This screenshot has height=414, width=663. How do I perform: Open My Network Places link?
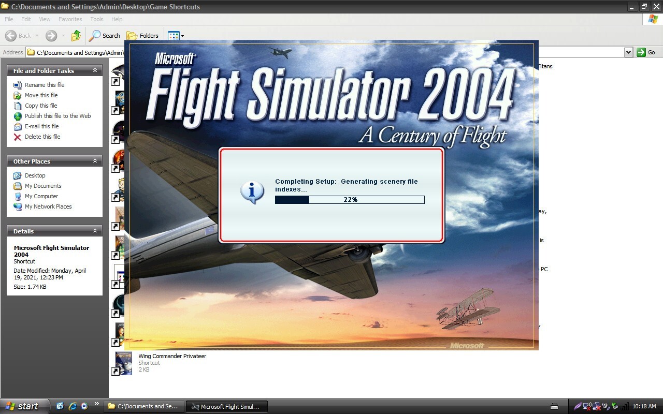(48, 206)
